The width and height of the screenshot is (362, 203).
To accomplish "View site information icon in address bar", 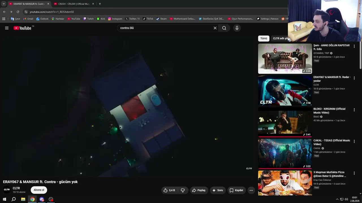I will [26, 12].
